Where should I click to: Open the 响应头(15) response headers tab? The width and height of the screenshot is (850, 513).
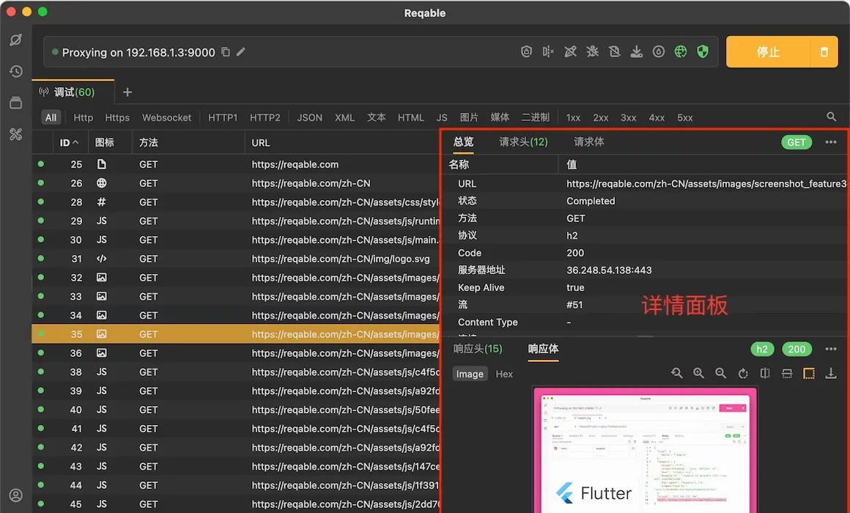478,349
